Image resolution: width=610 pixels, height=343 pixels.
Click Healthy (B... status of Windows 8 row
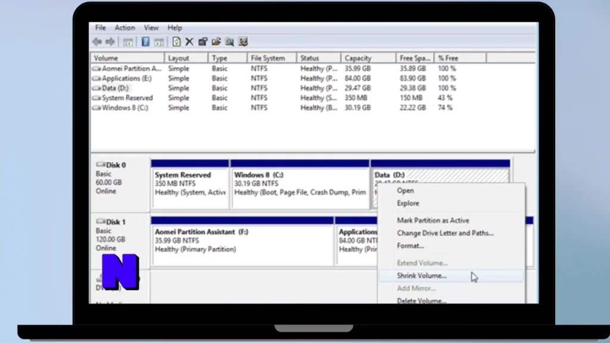319,108
